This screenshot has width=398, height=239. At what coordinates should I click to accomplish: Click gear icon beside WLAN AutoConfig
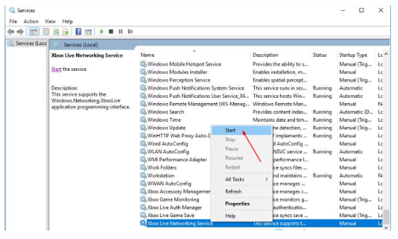[143, 151]
